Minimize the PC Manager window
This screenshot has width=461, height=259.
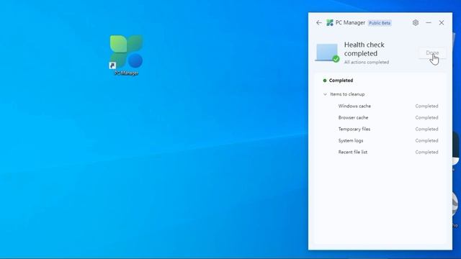pos(429,22)
